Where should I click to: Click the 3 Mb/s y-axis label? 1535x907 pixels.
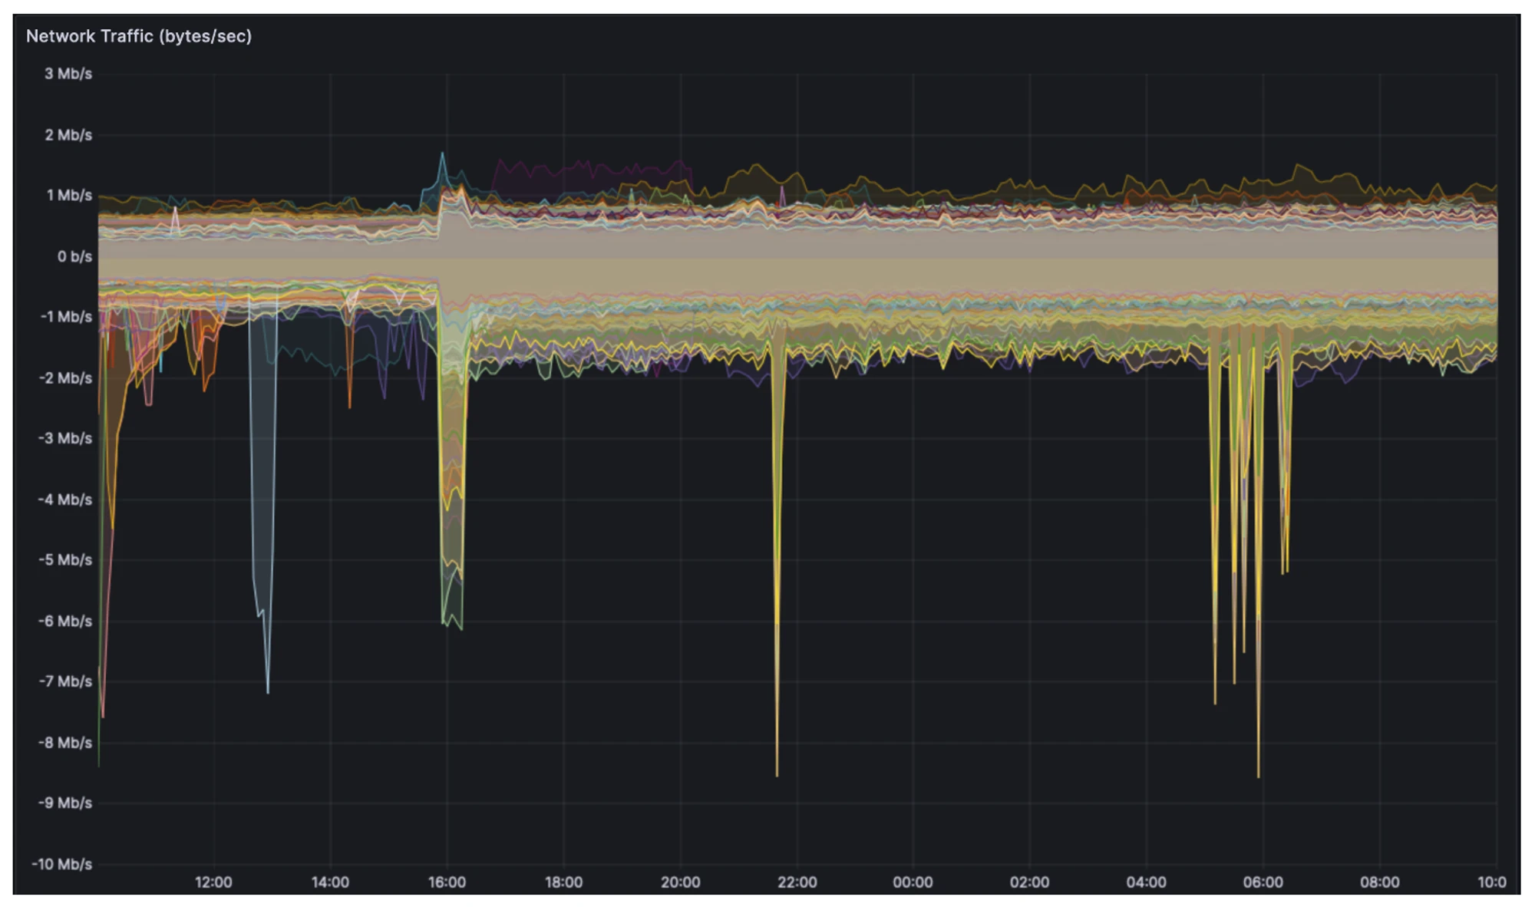point(68,74)
